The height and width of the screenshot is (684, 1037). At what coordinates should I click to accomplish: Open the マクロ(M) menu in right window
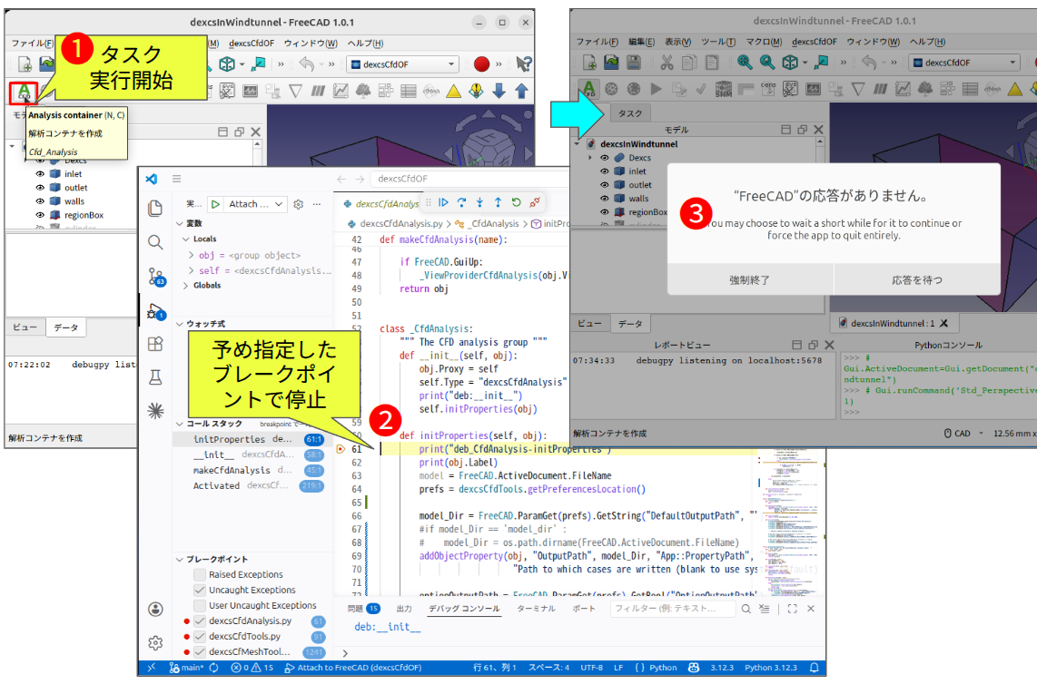point(765,42)
